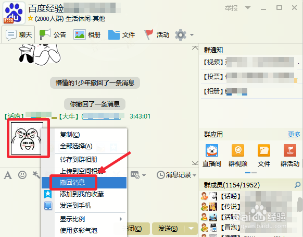The width and height of the screenshot is (303, 237).
Task: Click the 群通知 section header
Action: [213, 50]
